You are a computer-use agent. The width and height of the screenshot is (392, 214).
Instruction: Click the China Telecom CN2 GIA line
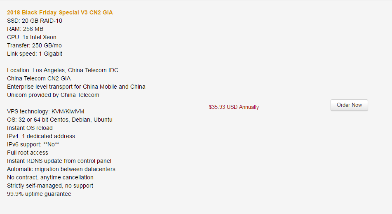click(39, 78)
